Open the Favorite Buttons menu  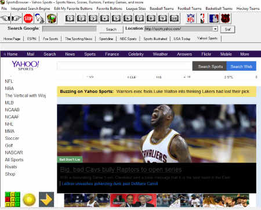click(x=109, y=9)
